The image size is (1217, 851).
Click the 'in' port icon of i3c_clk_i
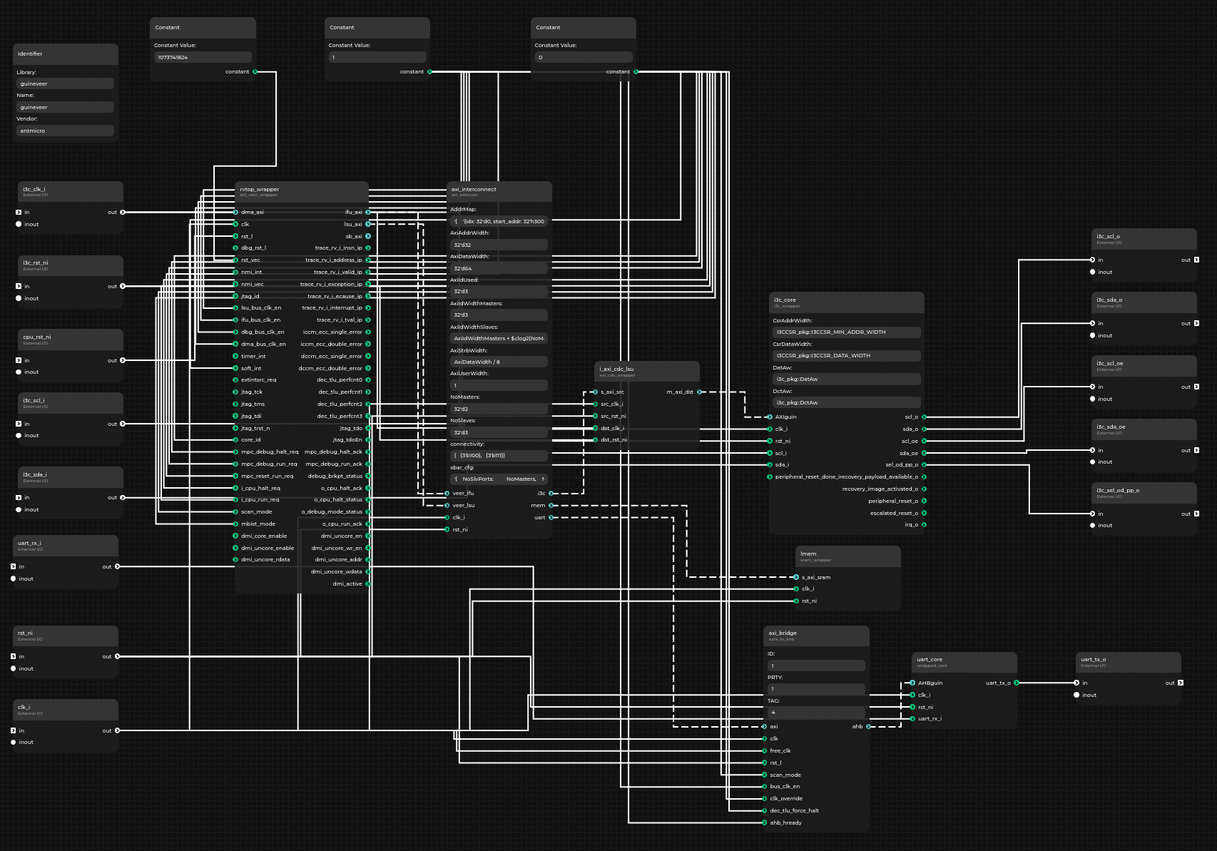pos(19,212)
